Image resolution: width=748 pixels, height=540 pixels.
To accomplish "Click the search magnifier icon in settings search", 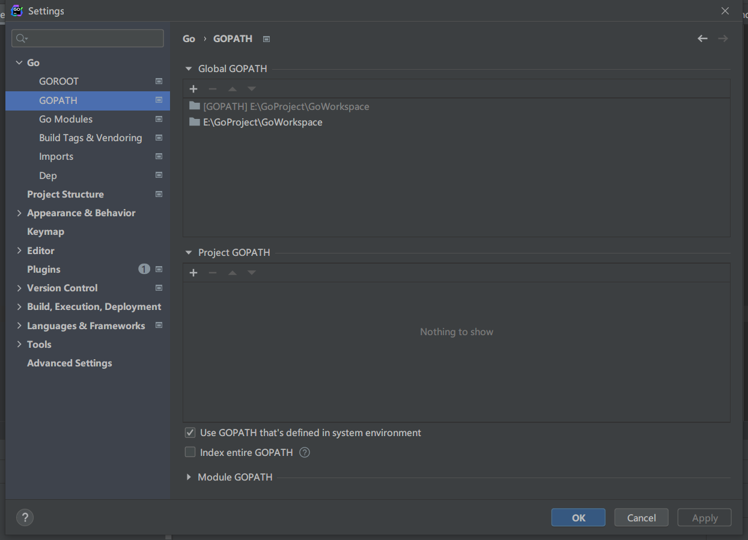I will coord(22,38).
